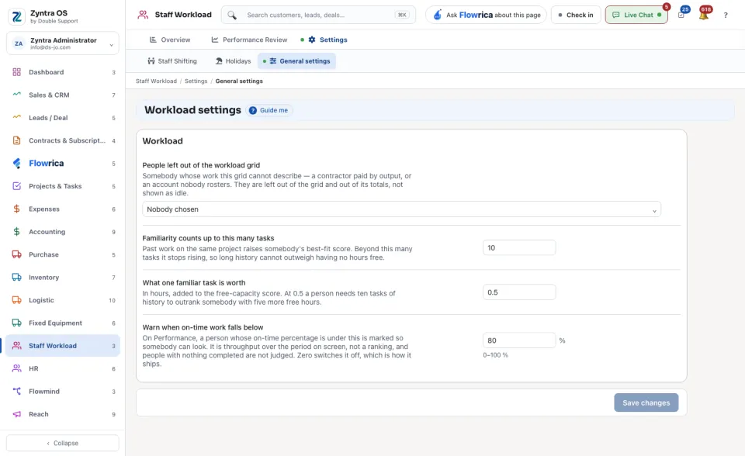Open Live Chat
Image resolution: width=745 pixels, height=456 pixels.
coord(636,15)
